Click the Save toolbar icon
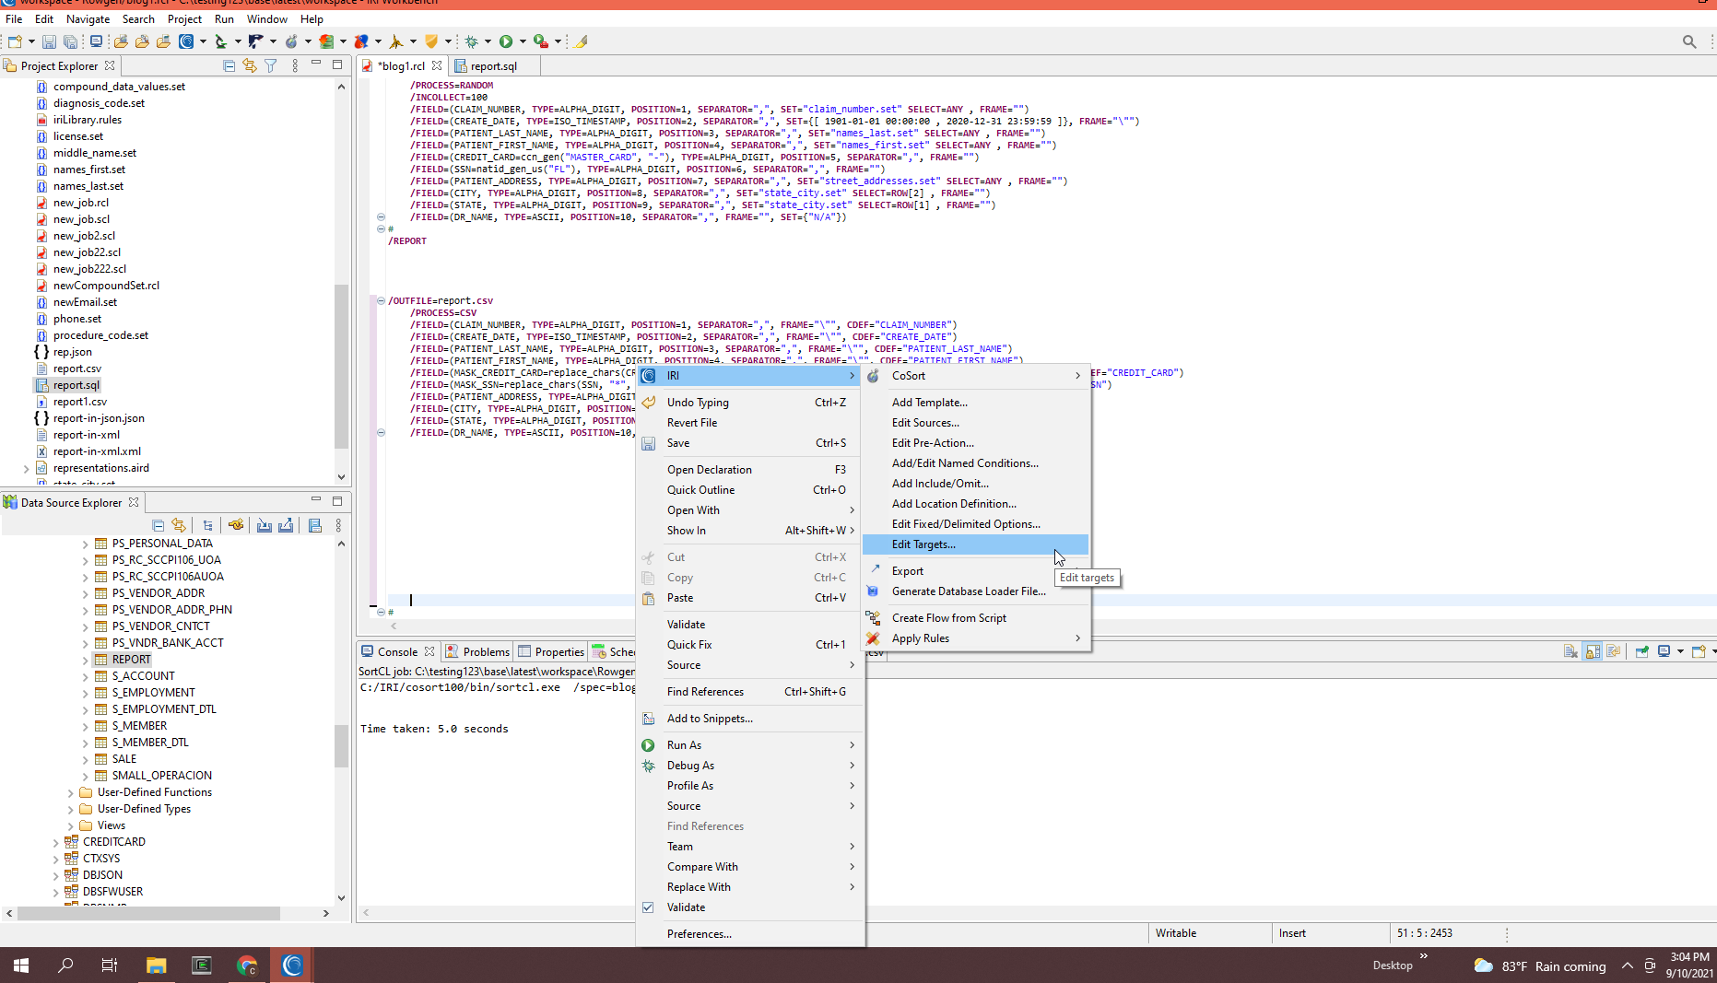The width and height of the screenshot is (1717, 983). coord(49,41)
